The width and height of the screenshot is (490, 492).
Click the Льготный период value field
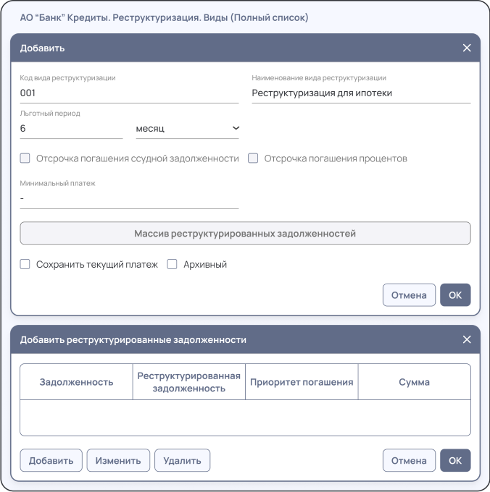click(71, 129)
